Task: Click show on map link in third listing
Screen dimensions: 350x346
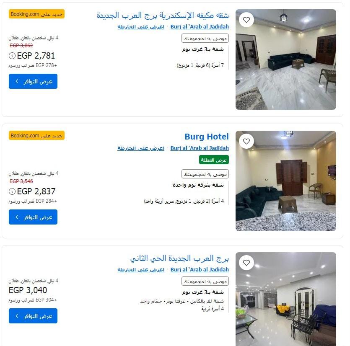Action: click(x=141, y=270)
